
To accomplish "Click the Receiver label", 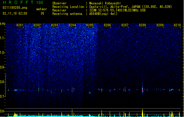I will point(59,10).
